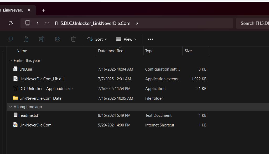Image resolution: width=269 pixels, height=154 pixels.
Task: Click the Rename icon in toolbar
Action: click(42, 39)
